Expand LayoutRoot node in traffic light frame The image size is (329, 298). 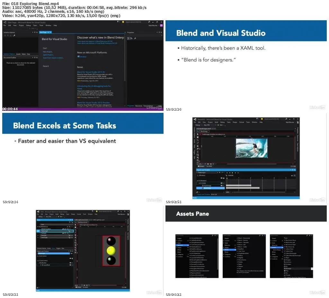click(40, 265)
